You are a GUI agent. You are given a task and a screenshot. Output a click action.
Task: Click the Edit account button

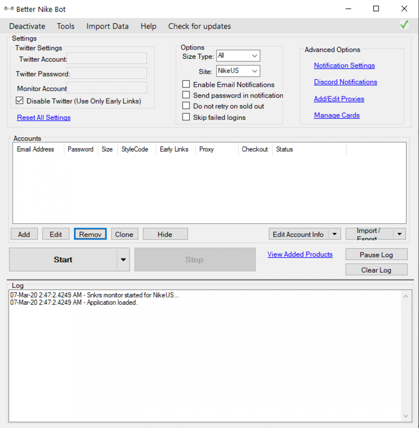point(56,234)
